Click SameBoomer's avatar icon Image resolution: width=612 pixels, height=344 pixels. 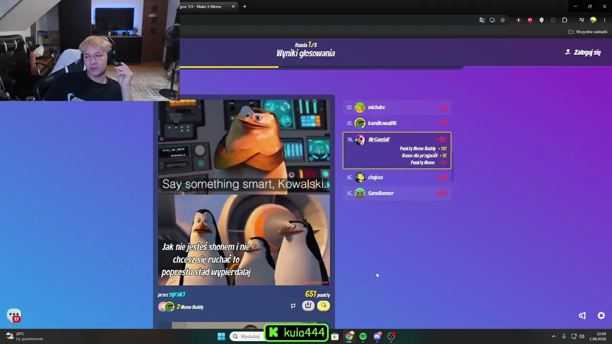coord(360,193)
